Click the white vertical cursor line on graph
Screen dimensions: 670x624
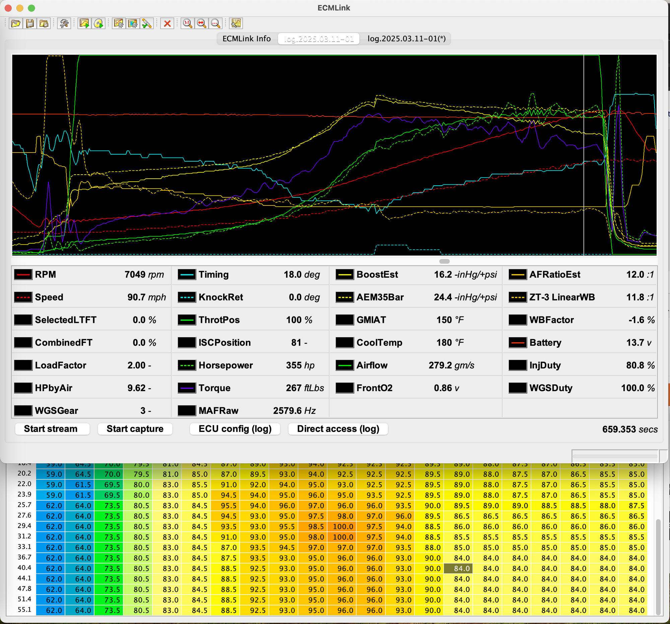click(584, 155)
